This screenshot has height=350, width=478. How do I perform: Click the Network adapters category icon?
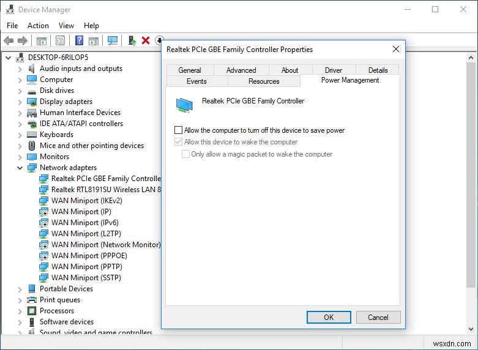pyautogui.click(x=32, y=168)
